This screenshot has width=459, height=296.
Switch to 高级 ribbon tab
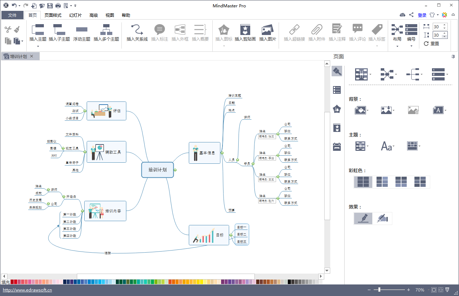(94, 15)
